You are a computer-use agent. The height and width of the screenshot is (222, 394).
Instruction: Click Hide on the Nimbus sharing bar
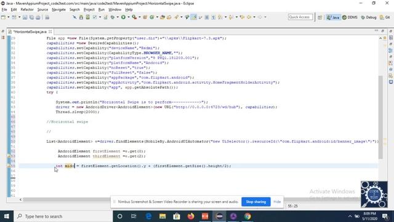pyautogui.click(x=277, y=202)
